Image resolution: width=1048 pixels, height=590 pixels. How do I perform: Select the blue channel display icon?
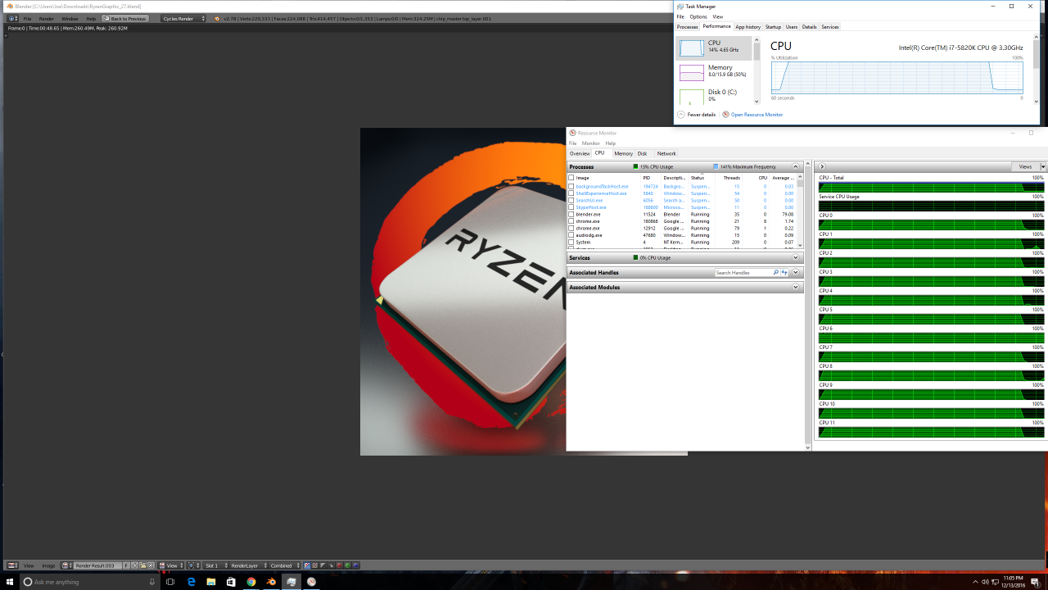pos(356,565)
